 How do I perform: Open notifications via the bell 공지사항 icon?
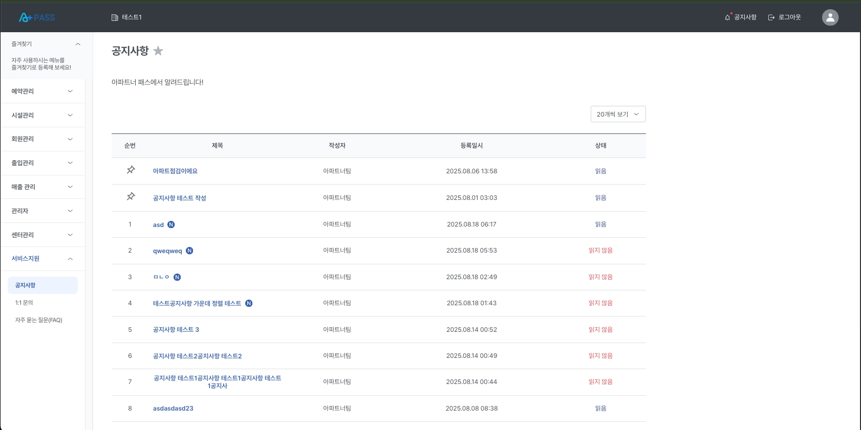(727, 17)
